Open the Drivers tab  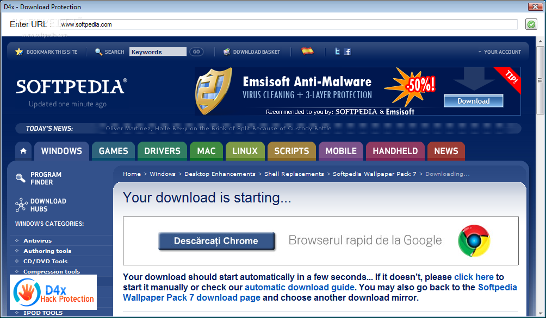pyautogui.click(x=162, y=151)
